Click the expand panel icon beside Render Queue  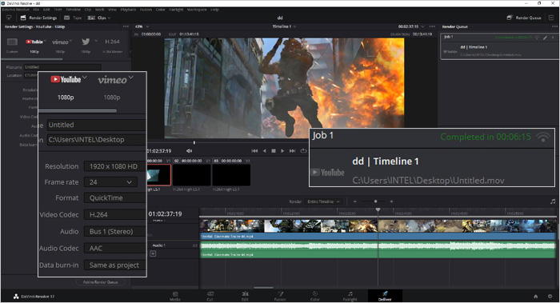(551, 18)
